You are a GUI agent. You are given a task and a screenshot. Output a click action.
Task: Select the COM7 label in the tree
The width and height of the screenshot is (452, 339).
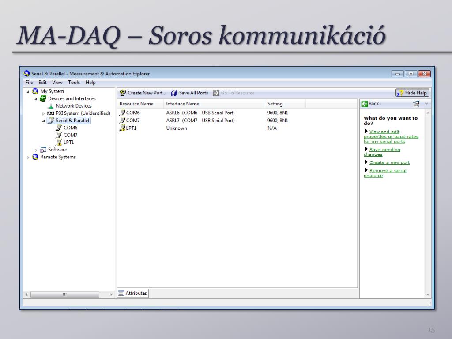click(x=70, y=135)
